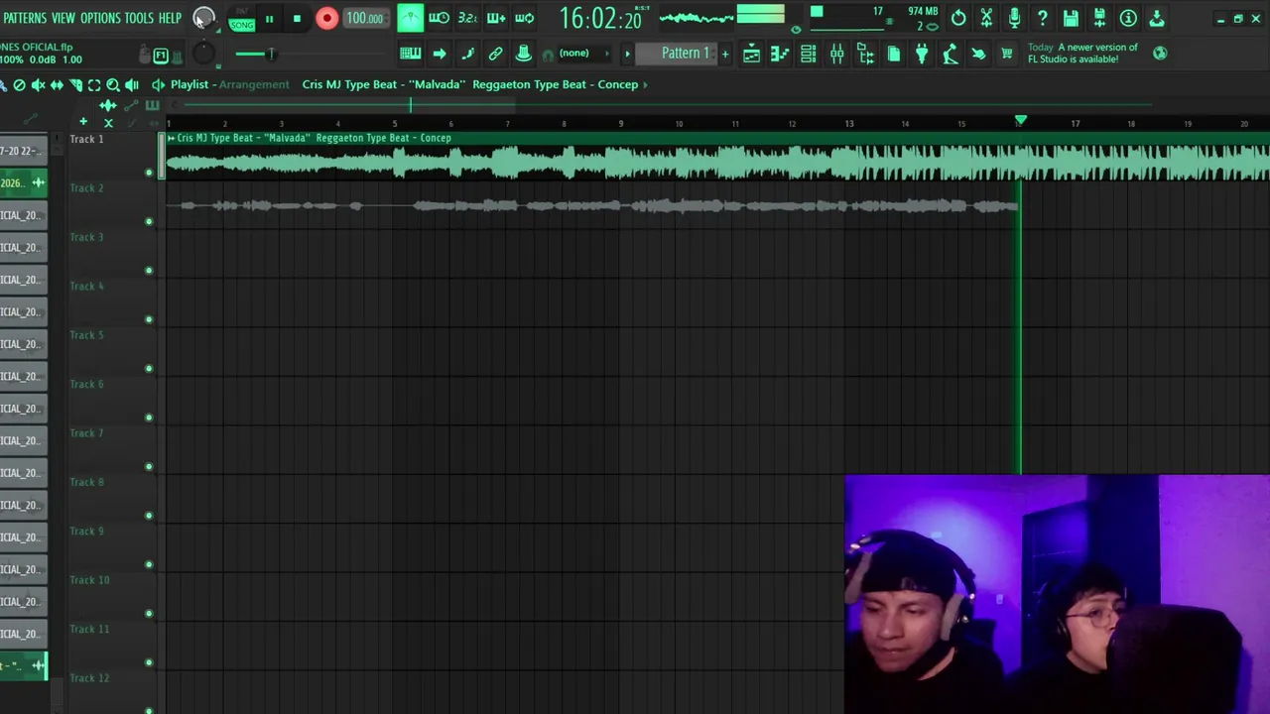This screenshot has width=1270, height=714.
Task: Open the undo history icon
Action: tap(958, 18)
